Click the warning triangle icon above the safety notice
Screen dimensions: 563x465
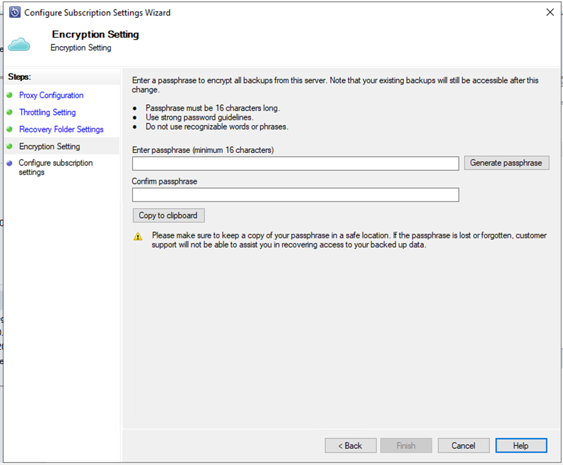pyautogui.click(x=137, y=235)
